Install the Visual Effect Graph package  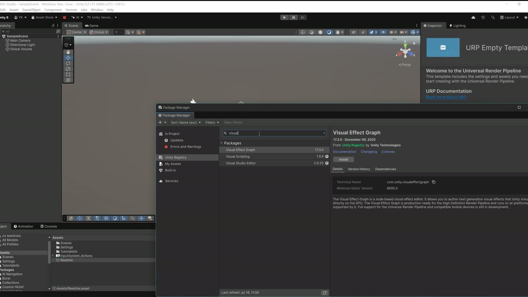343,159
